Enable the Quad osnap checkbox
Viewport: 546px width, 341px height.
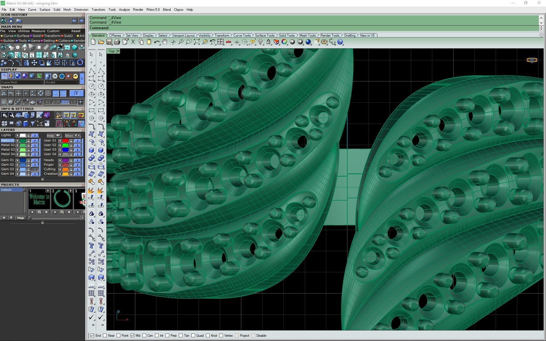tap(193, 336)
